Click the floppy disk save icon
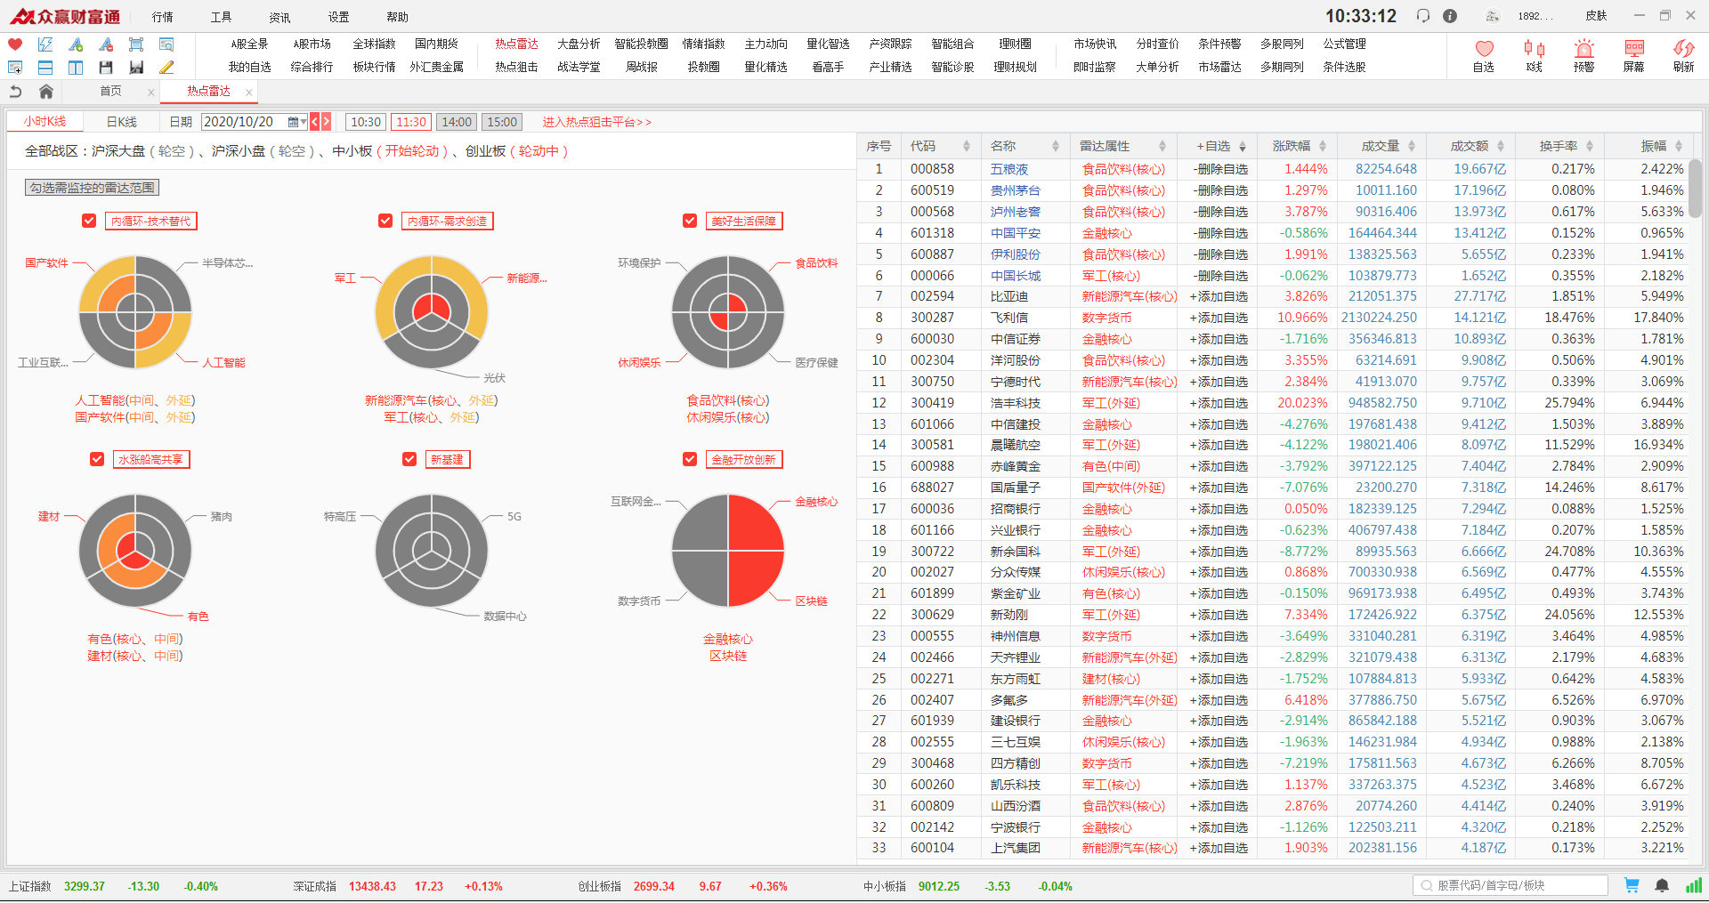Screen dimensions: 1709x903 [x=106, y=68]
